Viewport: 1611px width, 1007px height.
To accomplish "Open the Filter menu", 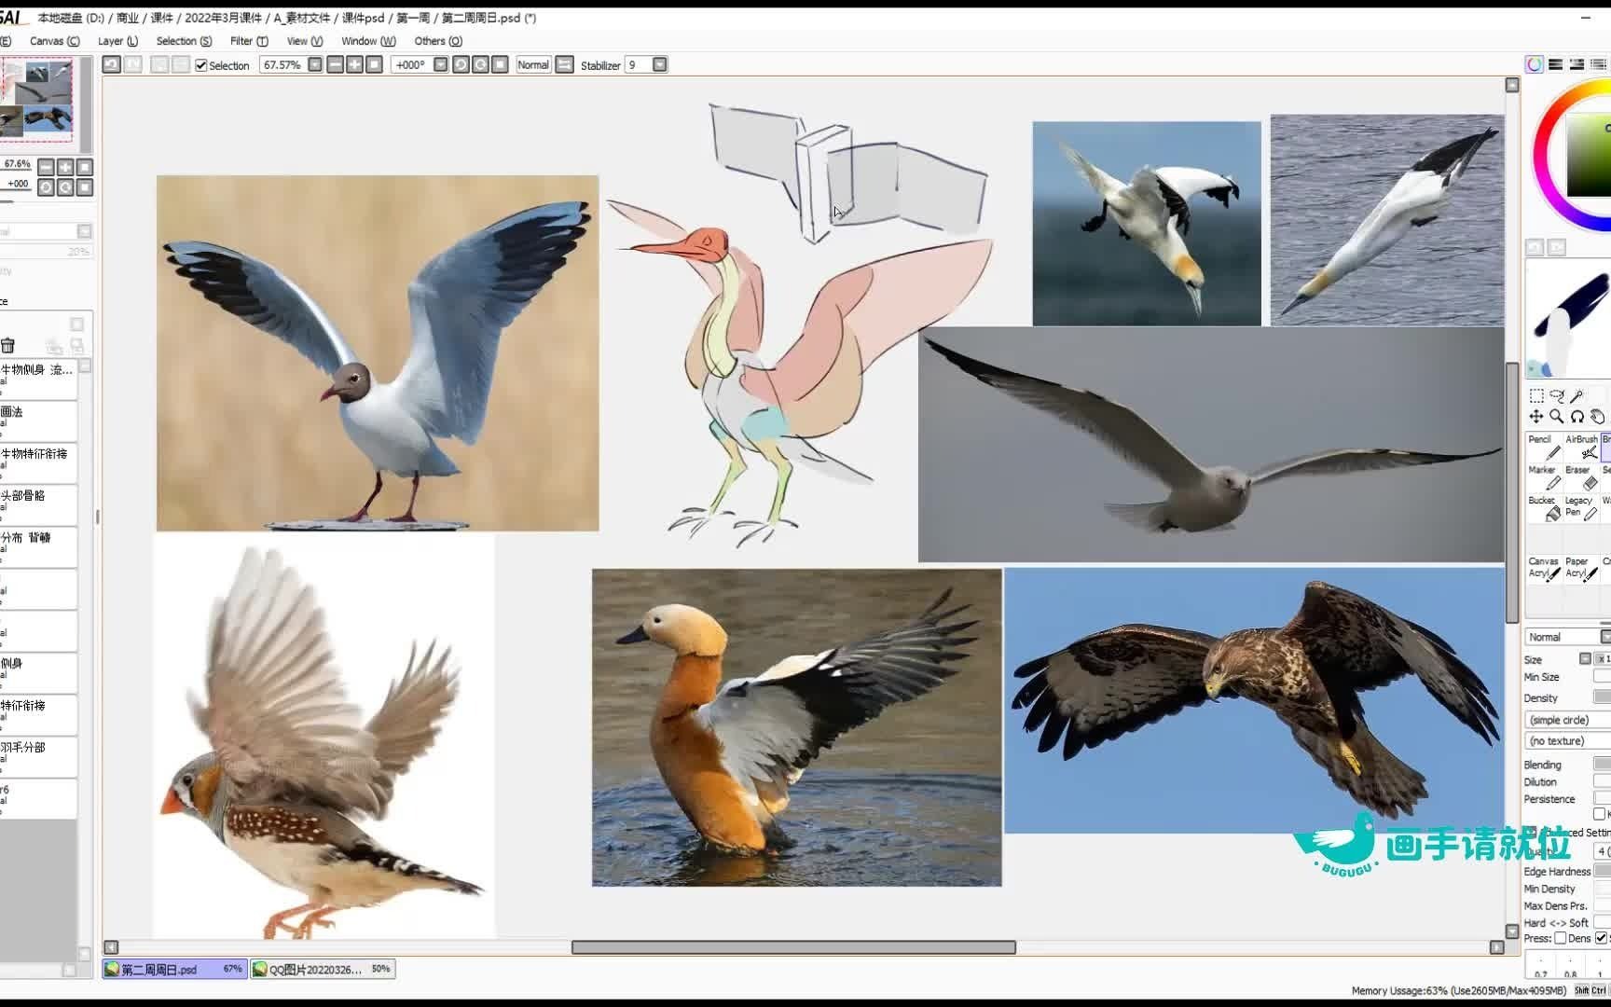I will (249, 41).
